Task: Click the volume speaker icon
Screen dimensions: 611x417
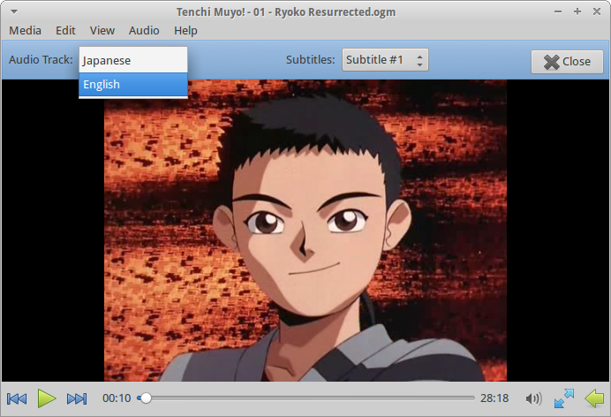Action: coord(533,399)
